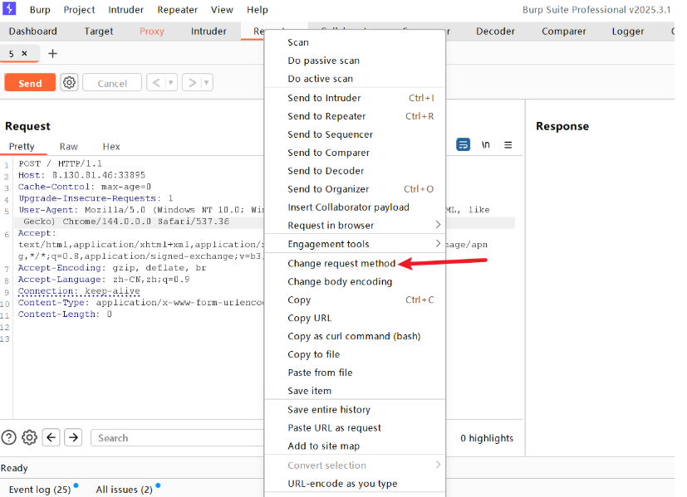Screen dimensions: 687x497
Task: Select Send to Organizer
Action: (355, 189)
